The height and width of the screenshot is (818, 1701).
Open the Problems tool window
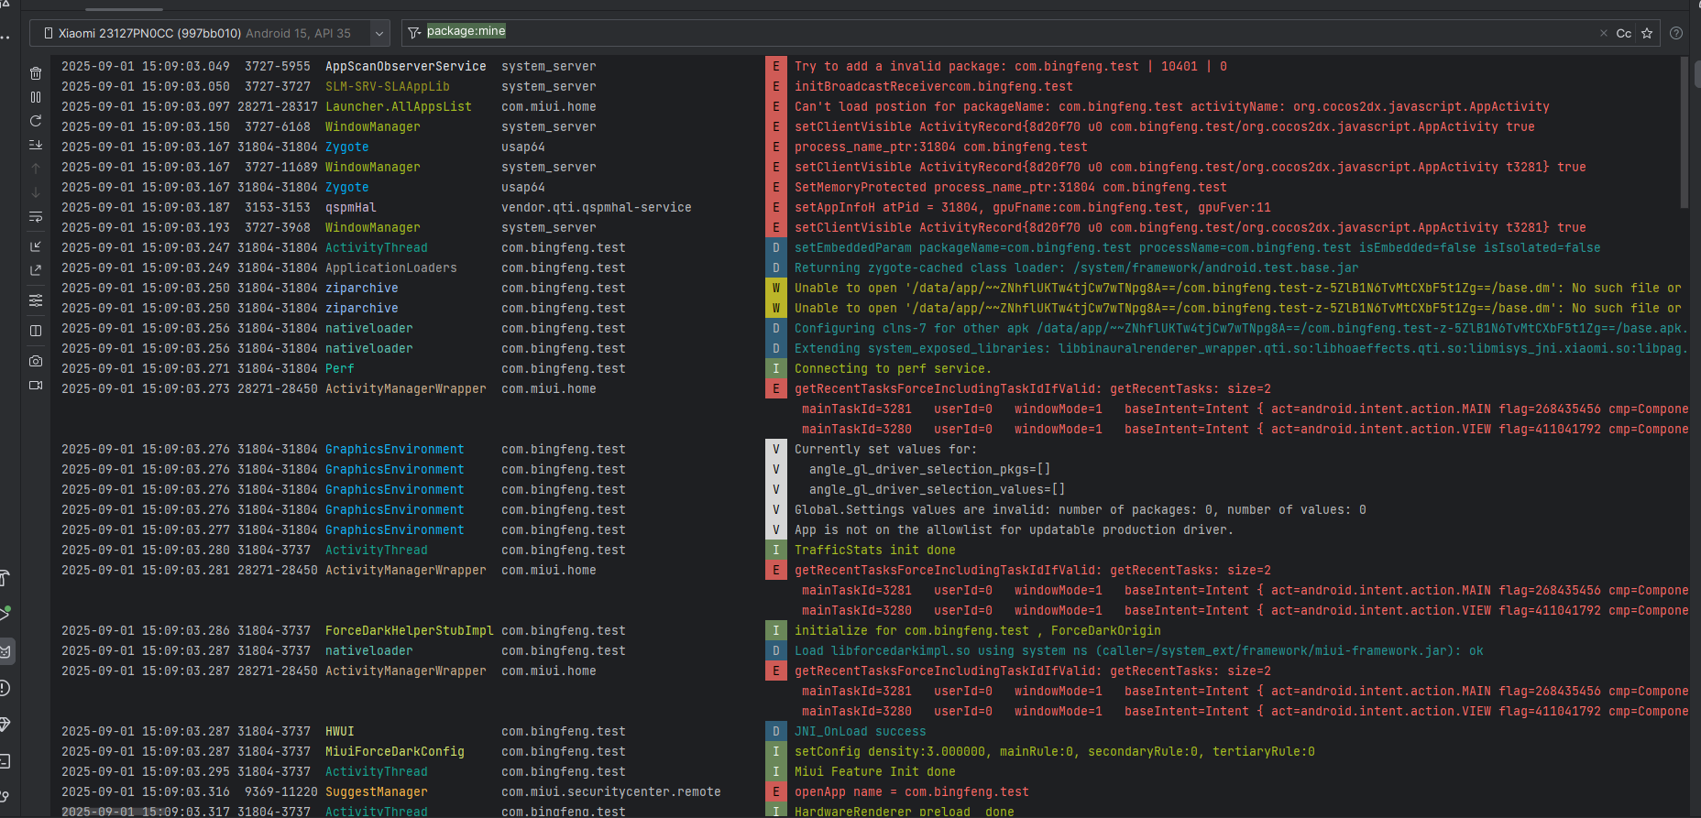[5, 688]
